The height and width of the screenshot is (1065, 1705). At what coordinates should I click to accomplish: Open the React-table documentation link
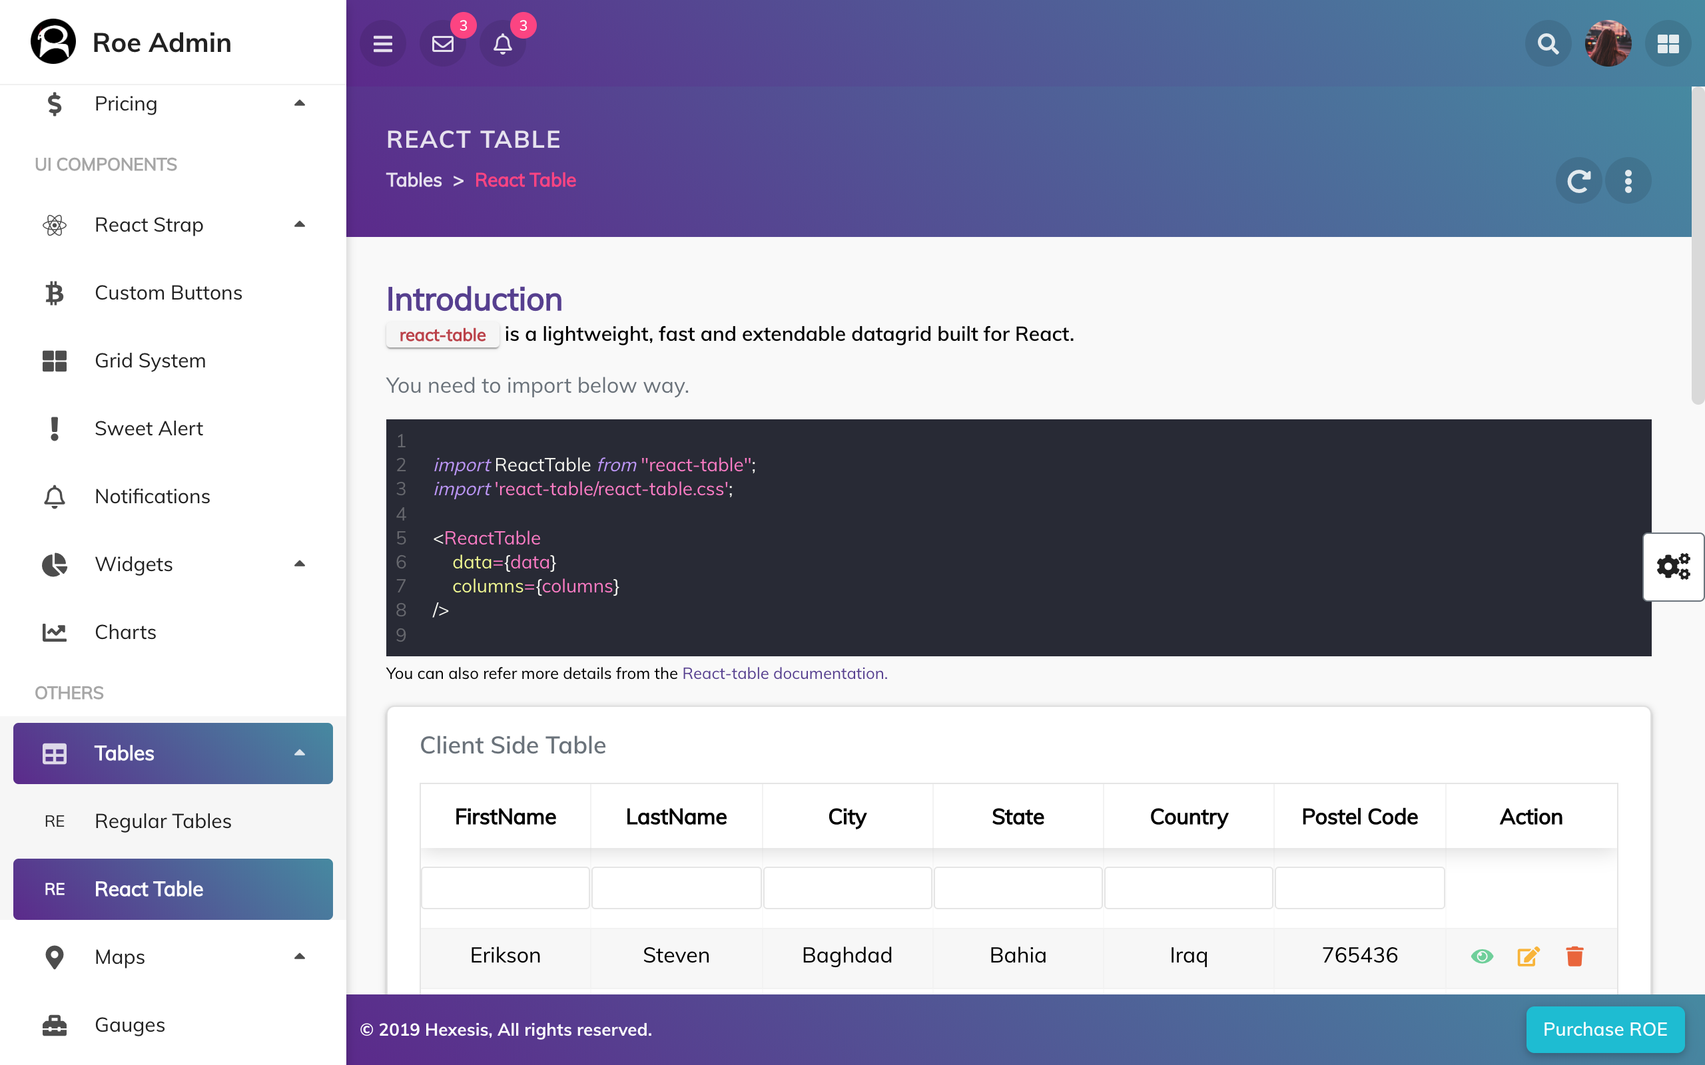click(783, 673)
